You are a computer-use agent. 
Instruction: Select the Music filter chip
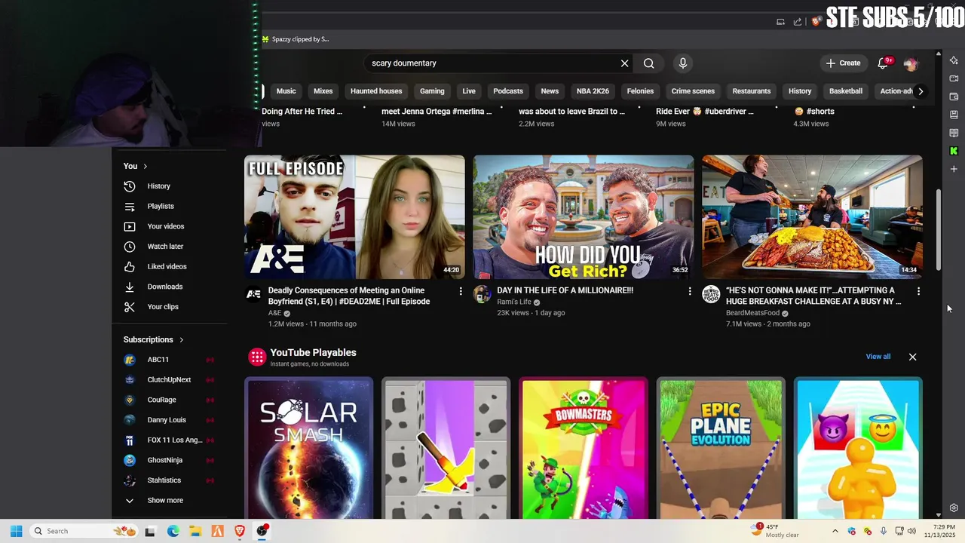[x=286, y=91]
